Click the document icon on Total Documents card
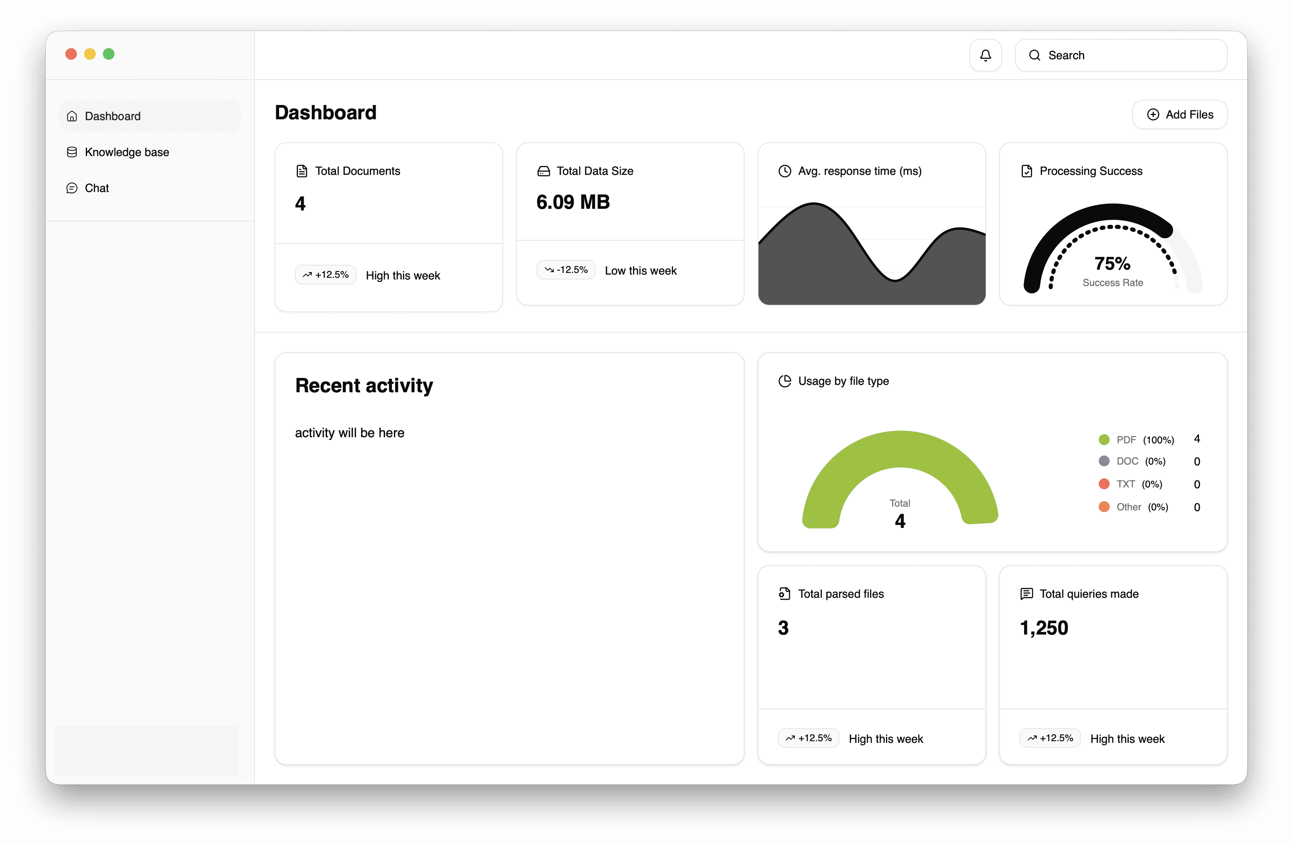 [x=302, y=170]
